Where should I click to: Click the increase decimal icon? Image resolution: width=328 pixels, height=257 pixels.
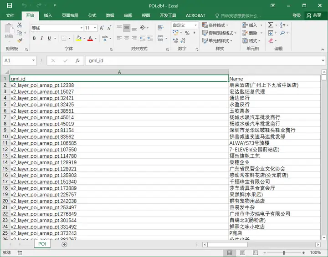pyautogui.click(x=175, y=40)
